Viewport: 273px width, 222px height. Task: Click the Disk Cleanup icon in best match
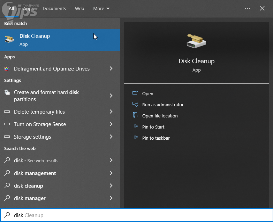click(x=9, y=40)
